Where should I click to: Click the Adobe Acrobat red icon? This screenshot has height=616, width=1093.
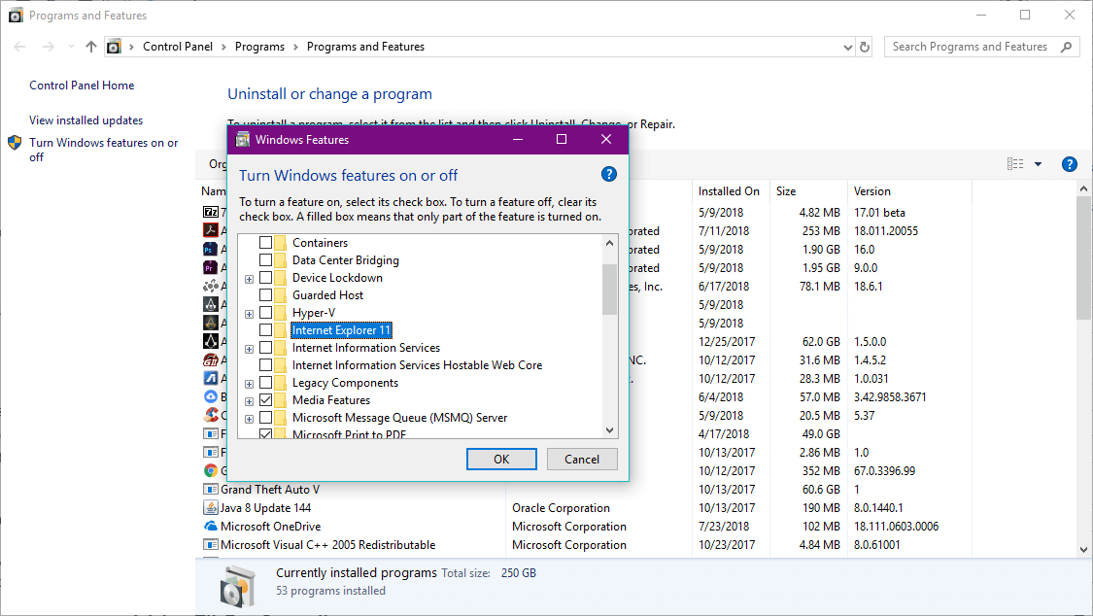pos(211,230)
